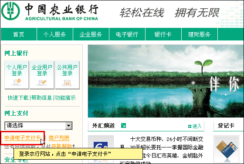The height and width of the screenshot is (164, 244).
Task: Open 银行卡 navigation item
Action: 163,34
